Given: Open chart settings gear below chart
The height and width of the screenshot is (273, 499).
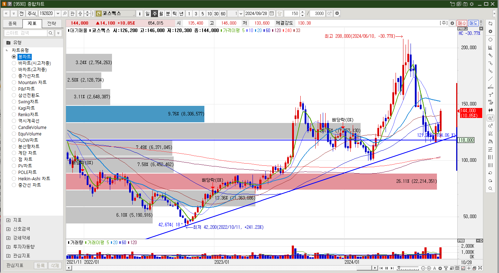Looking at the screenshot, I should coord(440,268).
